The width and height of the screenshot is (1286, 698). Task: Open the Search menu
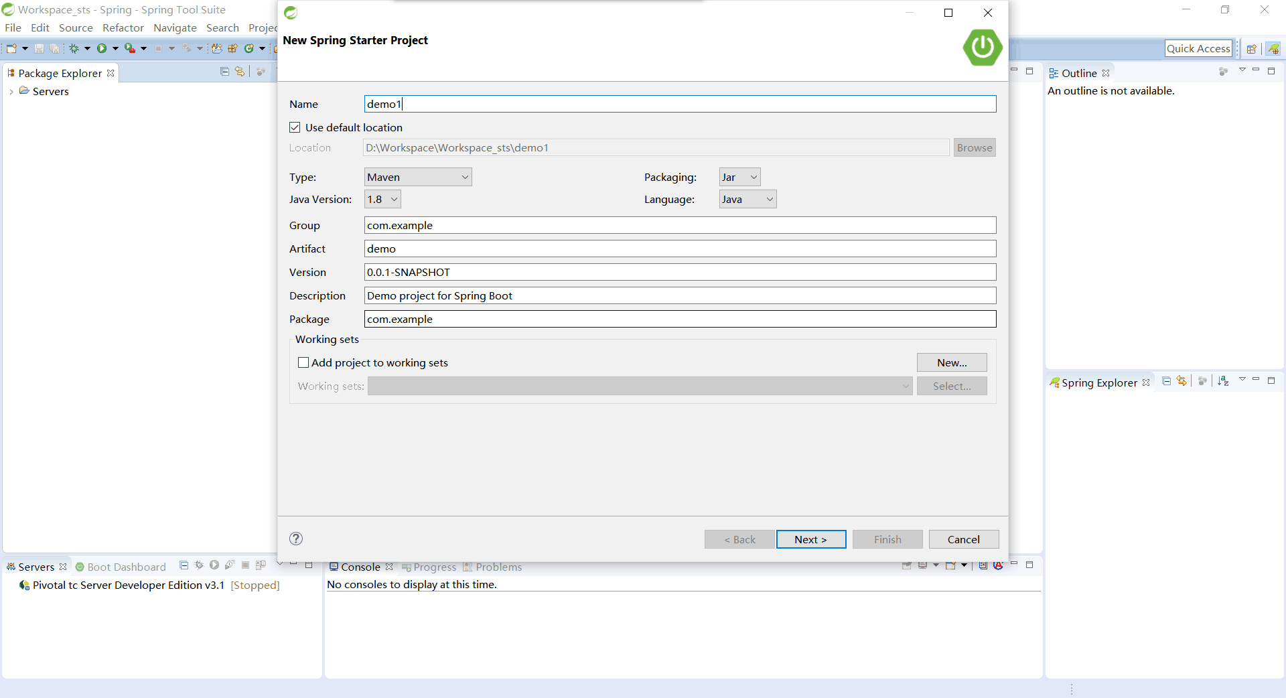(x=222, y=27)
